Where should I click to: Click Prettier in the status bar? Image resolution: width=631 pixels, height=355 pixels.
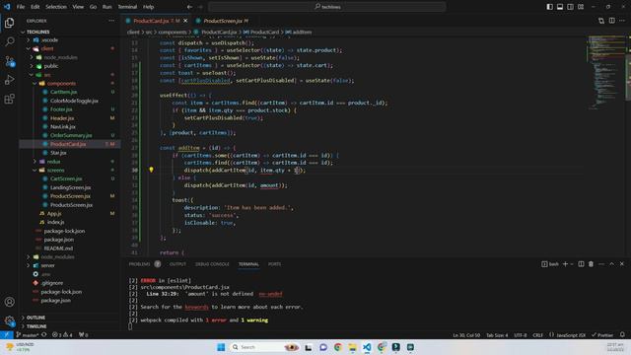pyautogui.click(x=602, y=335)
